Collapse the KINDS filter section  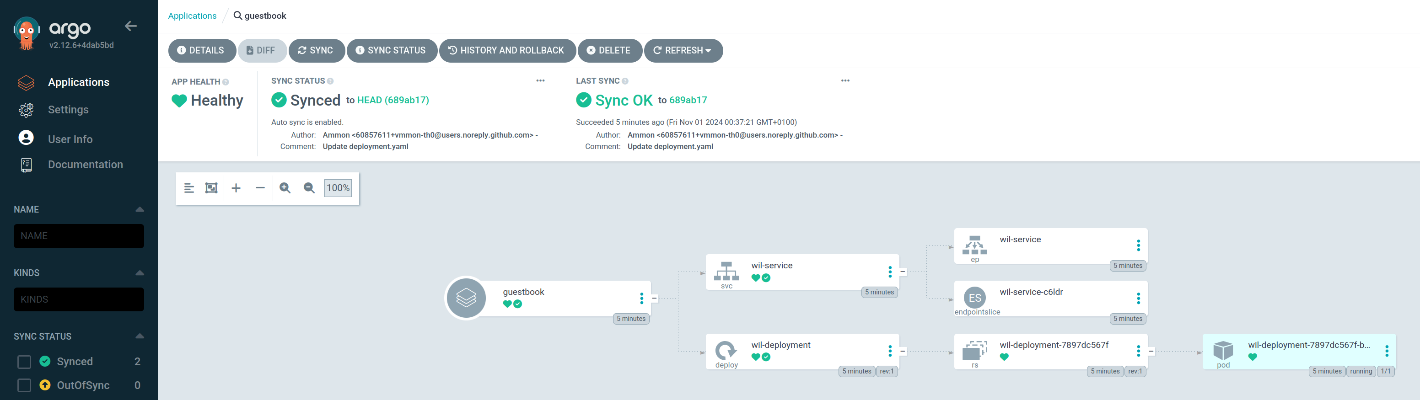(x=140, y=273)
